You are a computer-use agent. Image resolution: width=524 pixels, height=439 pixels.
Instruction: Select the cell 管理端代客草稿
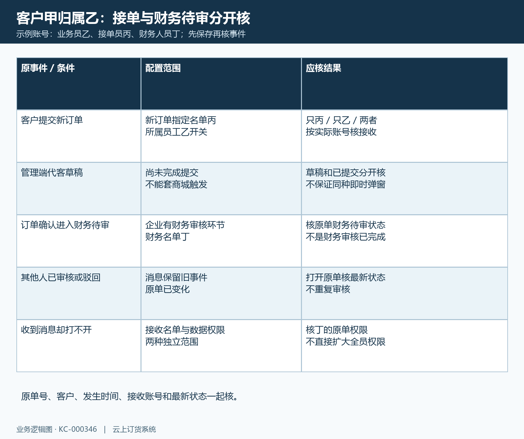point(79,189)
